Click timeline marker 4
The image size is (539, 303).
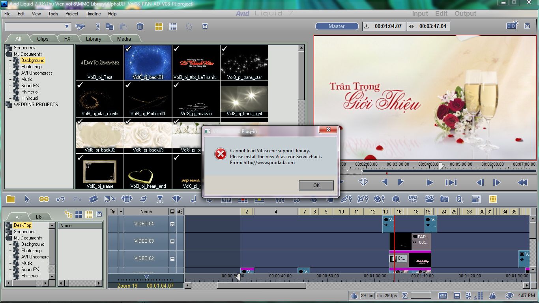[x=276, y=212]
